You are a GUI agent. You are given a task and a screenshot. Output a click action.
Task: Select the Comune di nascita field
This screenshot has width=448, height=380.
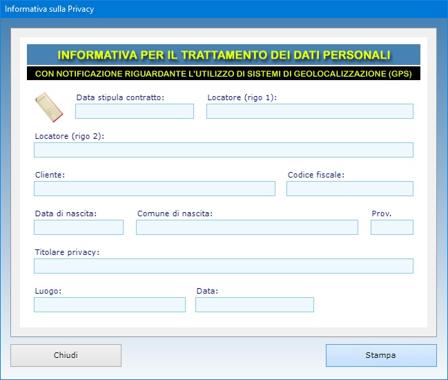(x=247, y=227)
